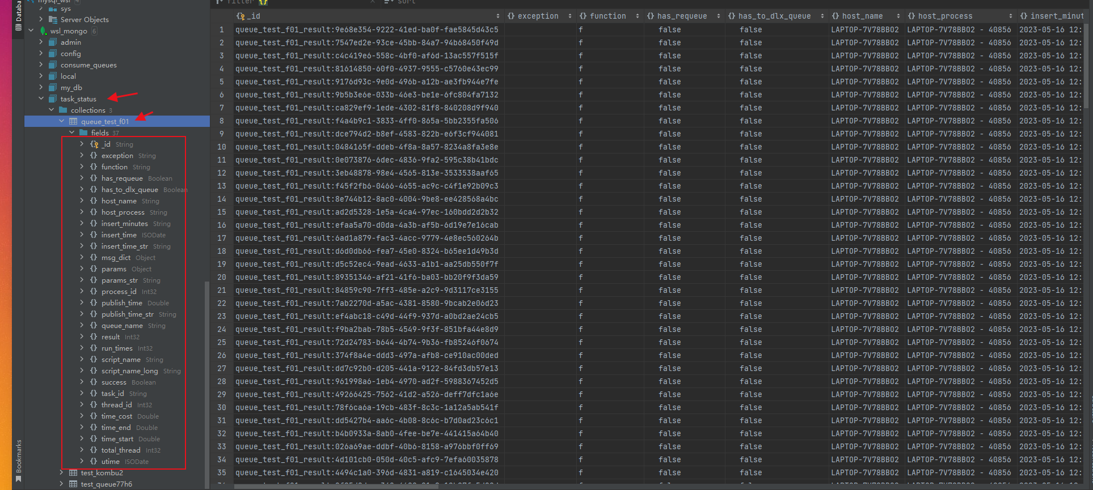Open the Bookmarks tool window tab
The width and height of the screenshot is (1093, 490).
tap(18, 461)
